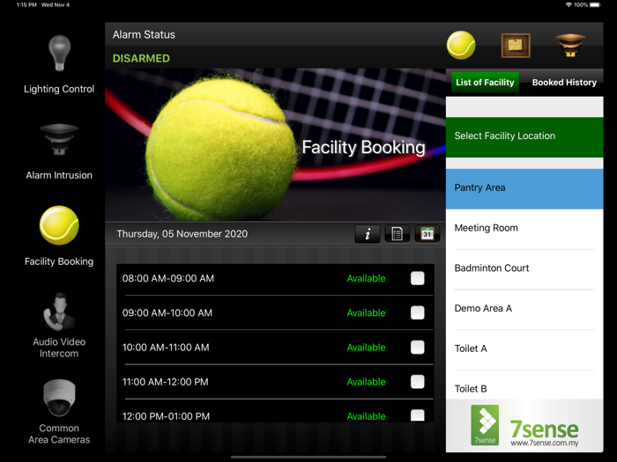Open the Common Area Cameras icon
The image size is (617, 462).
point(59,398)
